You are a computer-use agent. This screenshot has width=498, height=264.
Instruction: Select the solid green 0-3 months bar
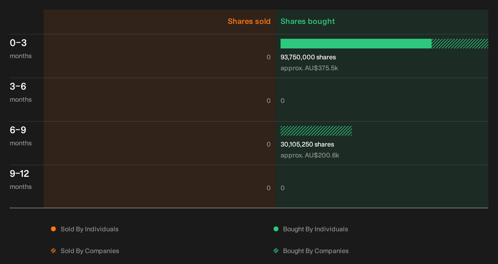tap(356, 44)
